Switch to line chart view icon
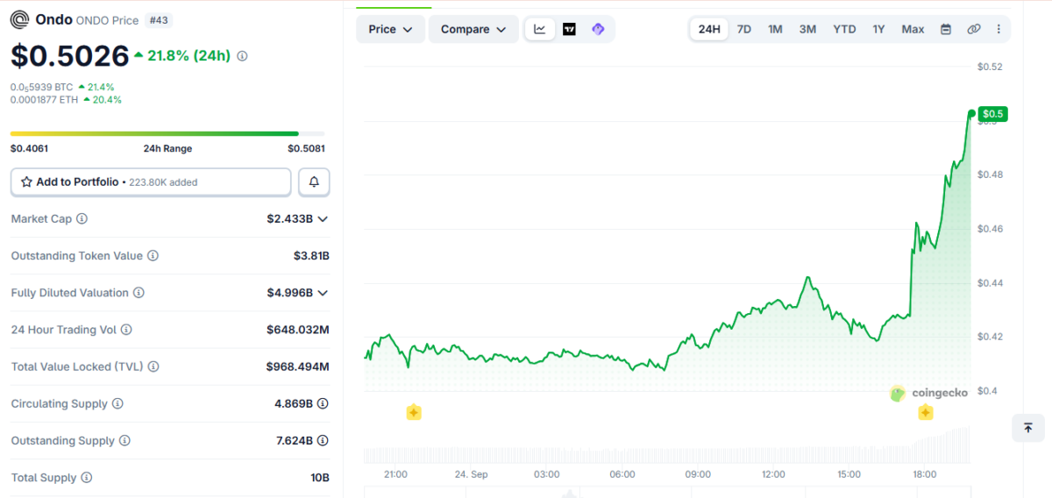The image size is (1052, 498). [540, 29]
